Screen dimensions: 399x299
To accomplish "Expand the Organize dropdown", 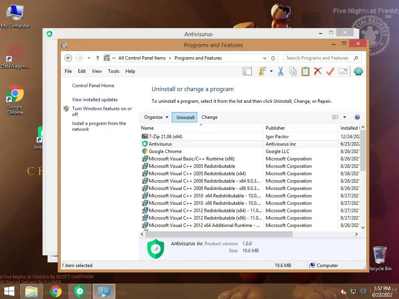I will [x=156, y=117].
